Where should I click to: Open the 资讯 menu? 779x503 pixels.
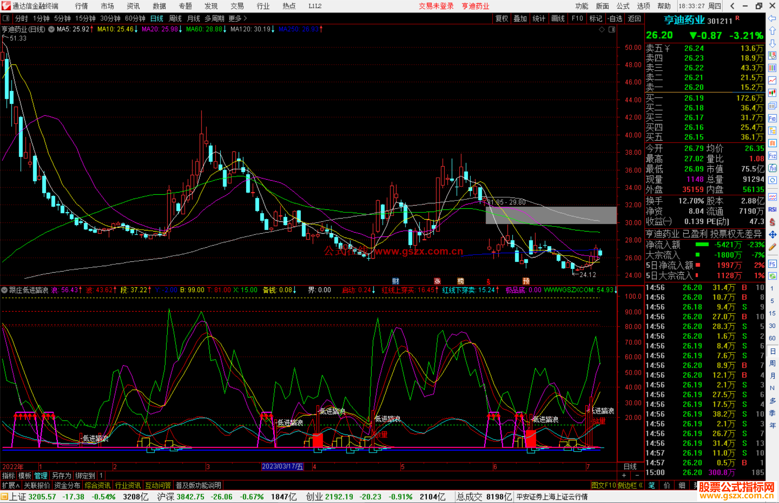pyautogui.click(x=133, y=6)
